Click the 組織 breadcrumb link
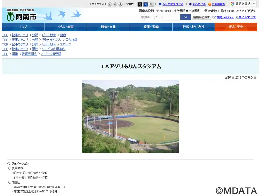261x196 pixels. pos(15,54)
